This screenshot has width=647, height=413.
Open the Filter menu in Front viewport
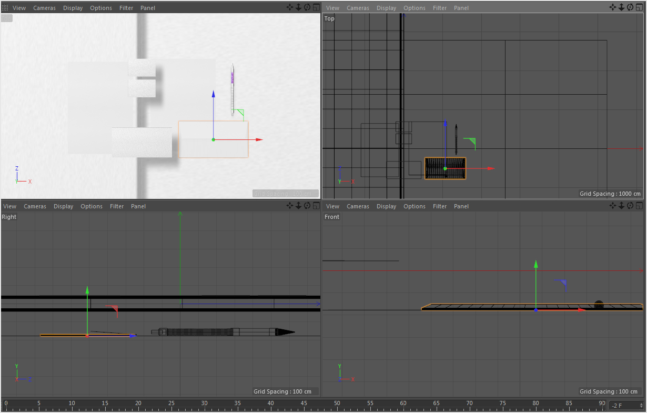440,206
